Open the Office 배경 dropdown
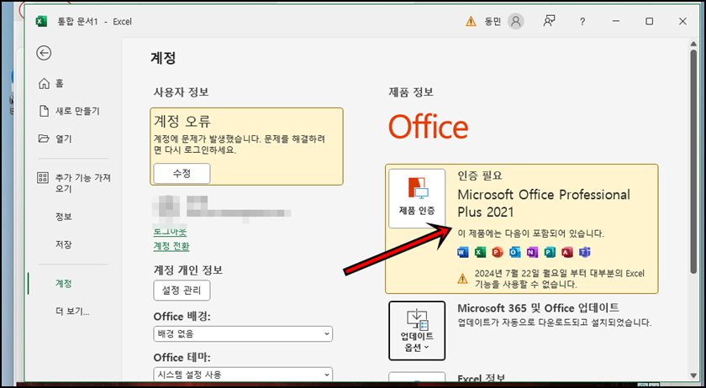Image resolution: width=706 pixels, height=388 pixels. 243,334
